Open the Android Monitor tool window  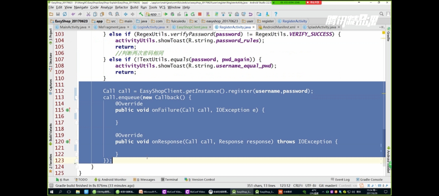click(x=110, y=180)
